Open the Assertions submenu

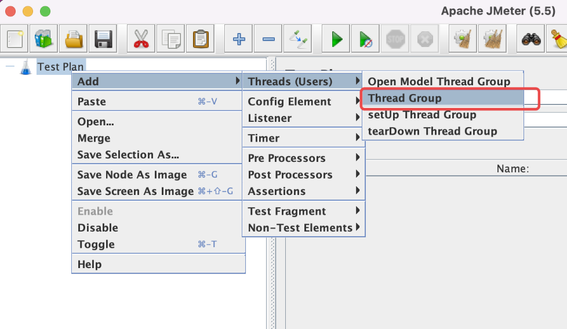[x=277, y=191]
